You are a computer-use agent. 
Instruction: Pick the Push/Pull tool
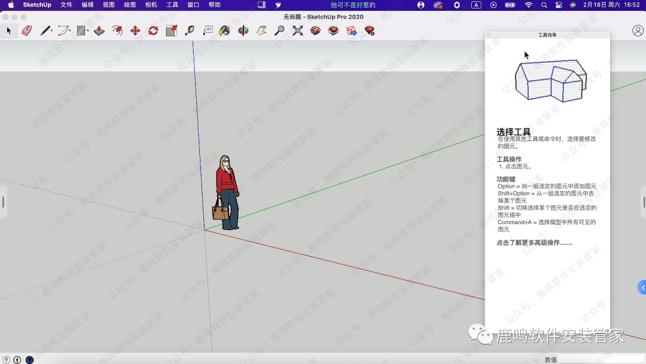[99, 30]
